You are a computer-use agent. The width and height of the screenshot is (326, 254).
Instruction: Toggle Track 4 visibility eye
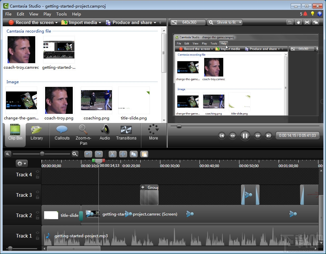[x=38, y=171]
